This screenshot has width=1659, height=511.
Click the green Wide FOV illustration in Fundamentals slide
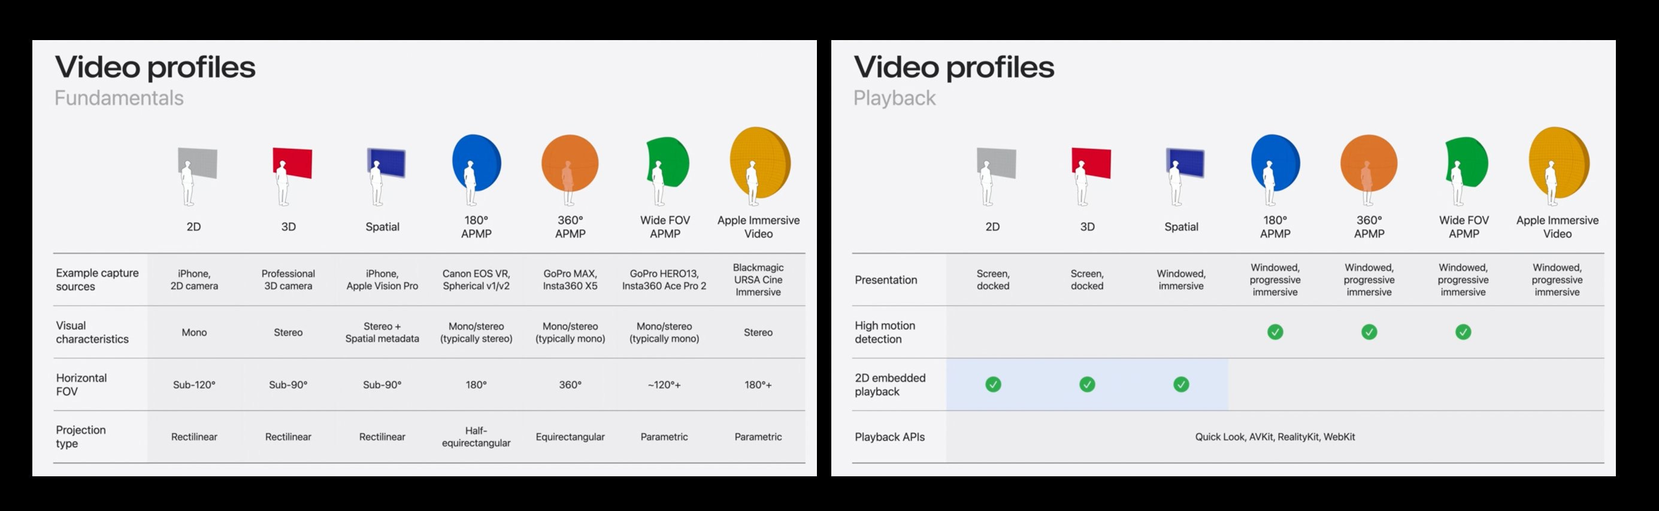pos(668,162)
